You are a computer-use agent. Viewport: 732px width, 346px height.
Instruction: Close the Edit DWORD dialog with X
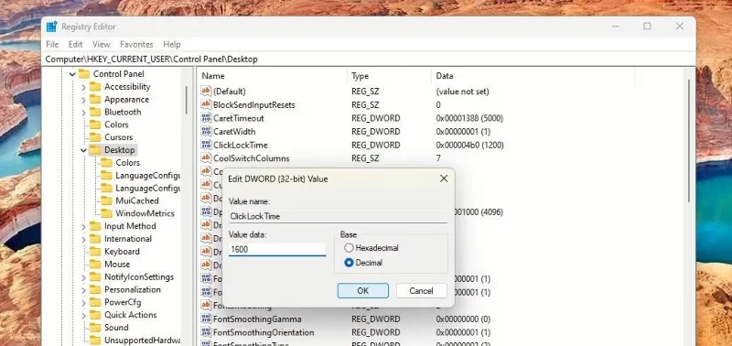[444, 178]
